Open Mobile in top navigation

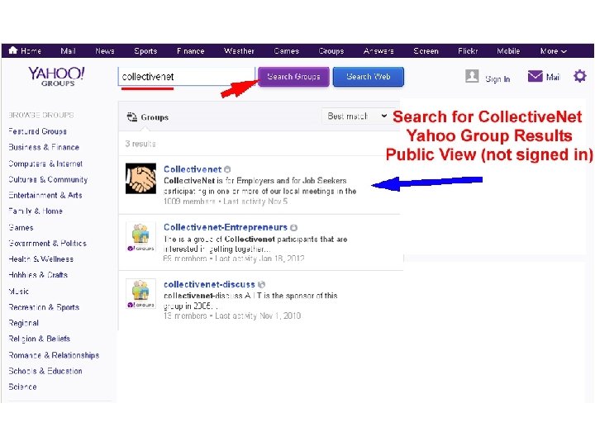point(508,51)
